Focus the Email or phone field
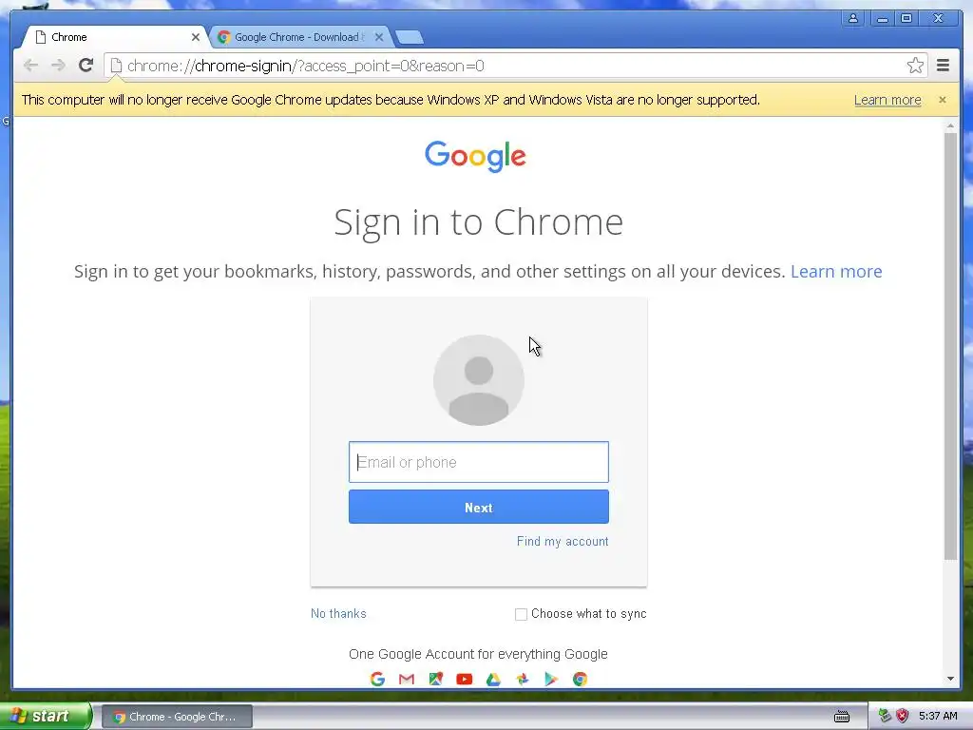The height and width of the screenshot is (730, 973). point(479,462)
